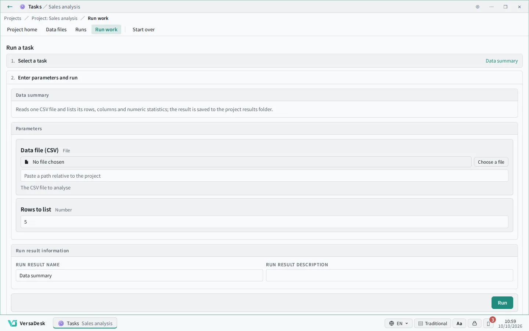The height and width of the screenshot is (331, 529).
Task: Click the Rows to list label
Action: pos(36,209)
